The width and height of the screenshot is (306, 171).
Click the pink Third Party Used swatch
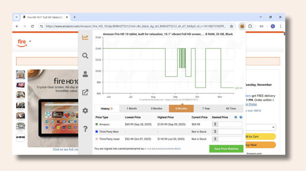96,139
